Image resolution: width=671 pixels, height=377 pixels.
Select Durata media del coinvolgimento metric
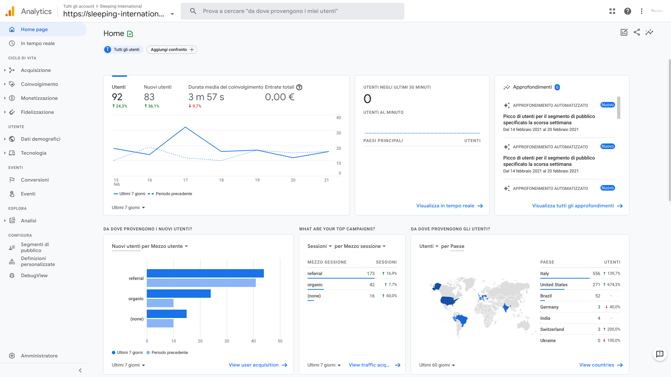click(225, 96)
